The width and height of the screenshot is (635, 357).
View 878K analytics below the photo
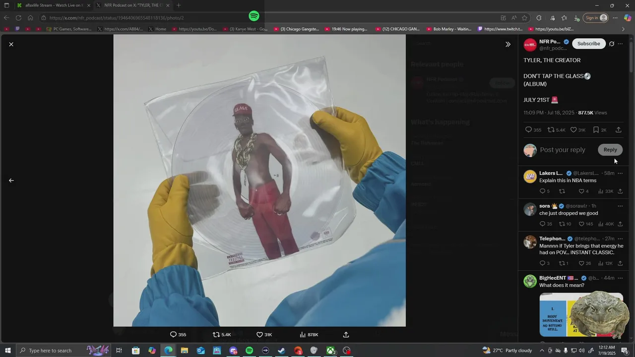[309, 335]
